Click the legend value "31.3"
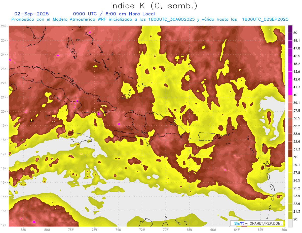The width and height of the screenshot is (302, 233). point(297,149)
